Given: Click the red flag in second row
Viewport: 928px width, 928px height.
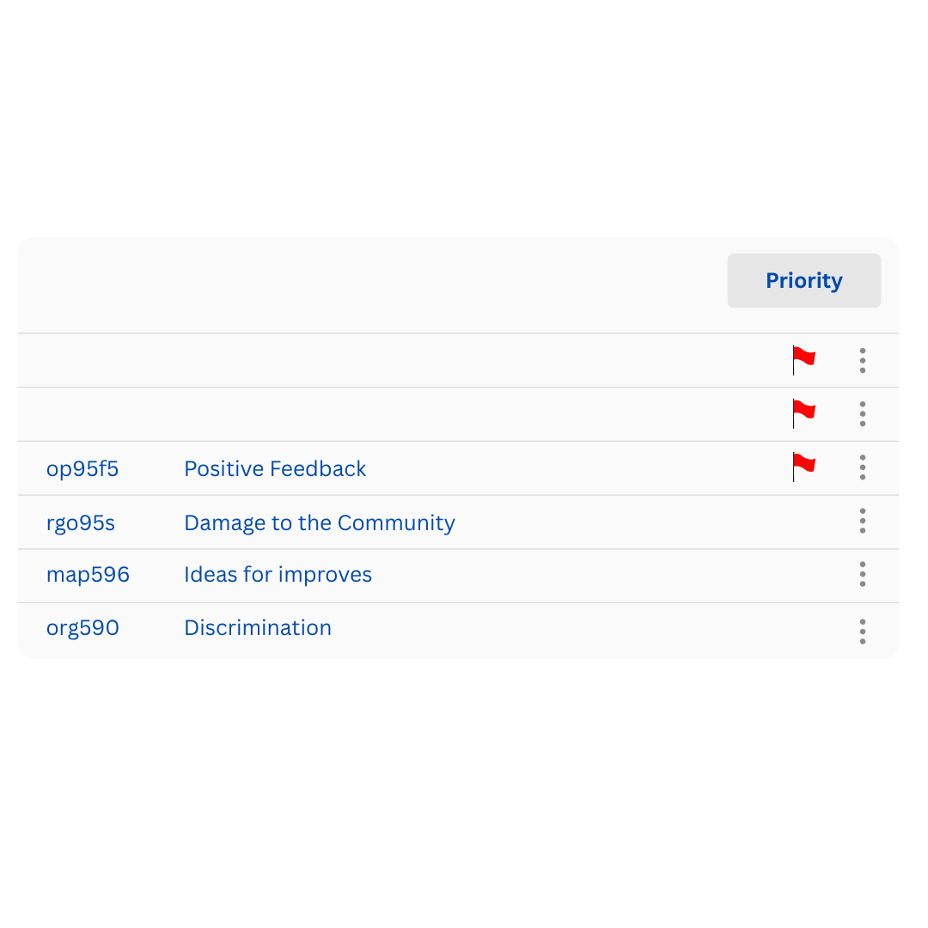Looking at the screenshot, I should pos(803,413).
